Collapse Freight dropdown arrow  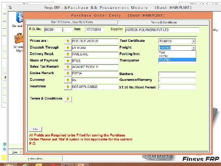[x=193, y=48]
